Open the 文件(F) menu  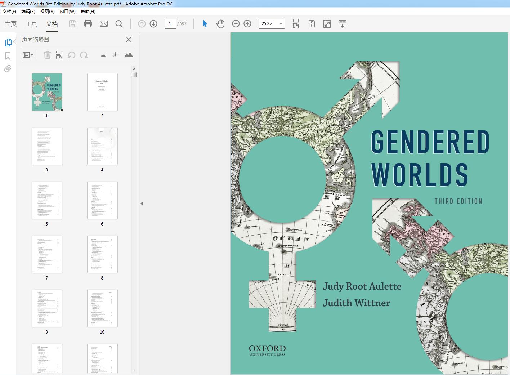click(9, 11)
